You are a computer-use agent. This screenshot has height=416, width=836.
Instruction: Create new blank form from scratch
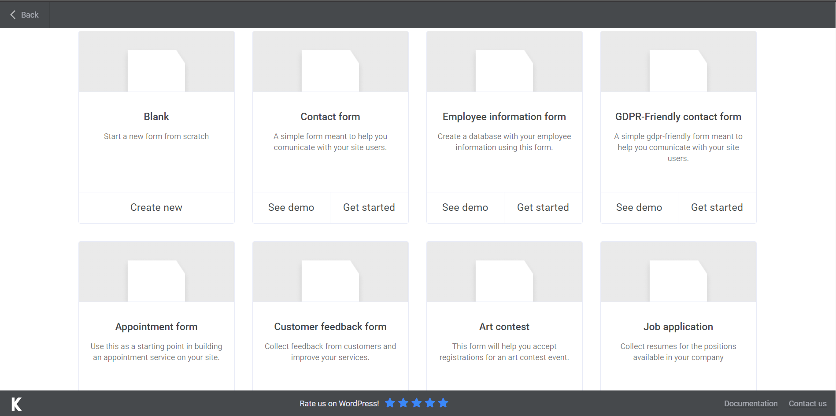tap(156, 207)
